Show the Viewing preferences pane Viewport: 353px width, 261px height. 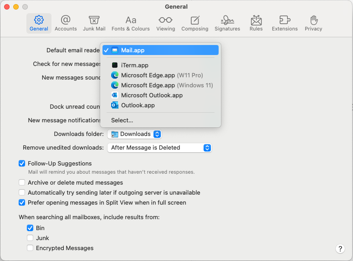[x=165, y=23]
